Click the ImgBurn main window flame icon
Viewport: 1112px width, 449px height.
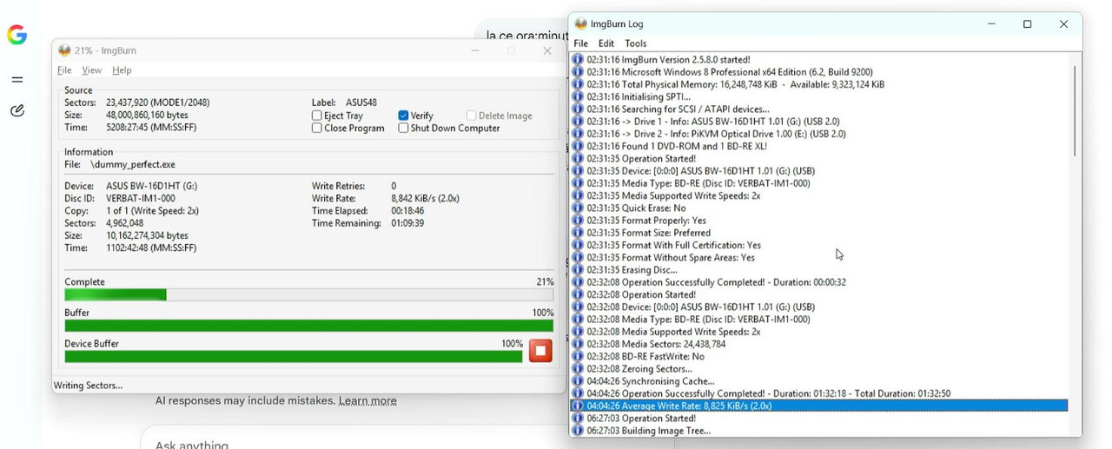point(64,50)
